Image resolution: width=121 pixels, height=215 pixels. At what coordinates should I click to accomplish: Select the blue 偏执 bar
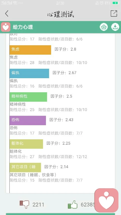coord(29,73)
